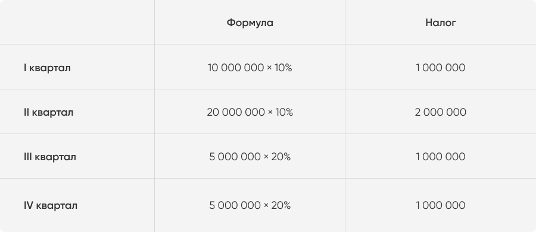The width and height of the screenshot is (536, 232).
Task: Select the IV квартал row label
Action: click(x=51, y=205)
